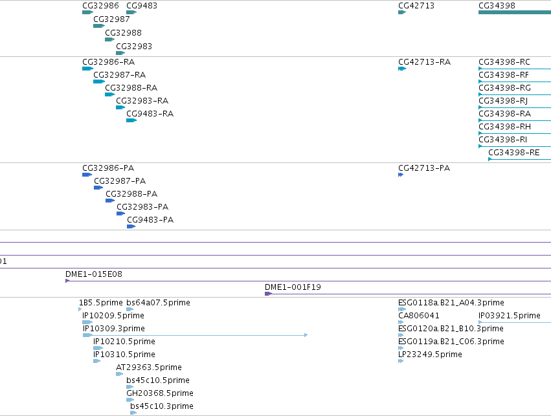Click transcript CG42713-RA
This screenshot has width=551, height=416.
402,69
